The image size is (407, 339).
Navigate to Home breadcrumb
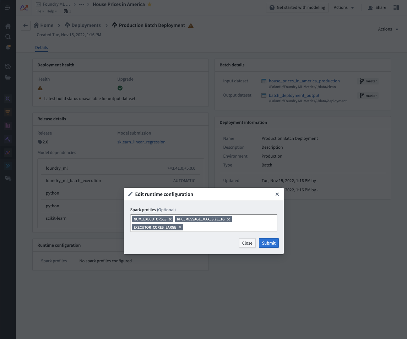point(44,25)
